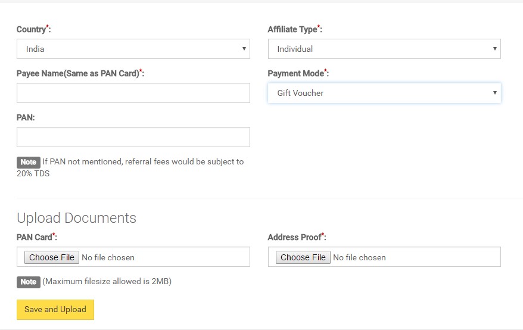Choose File for PAN Card upload

coord(52,257)
